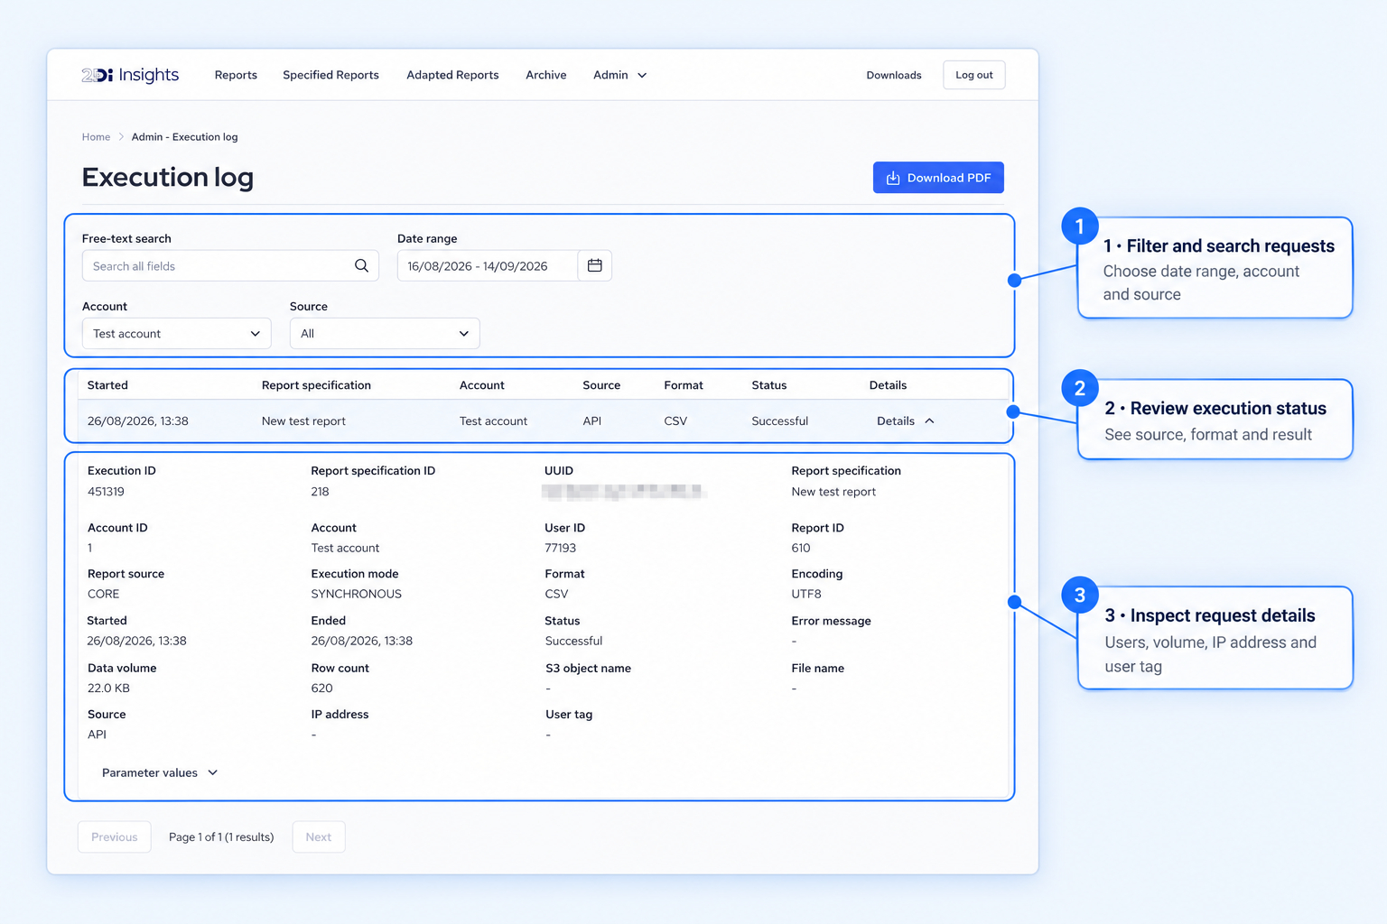Click annotation badge number 3
This screenshot has height=924, width=1387.
(x=1079, y=596)
